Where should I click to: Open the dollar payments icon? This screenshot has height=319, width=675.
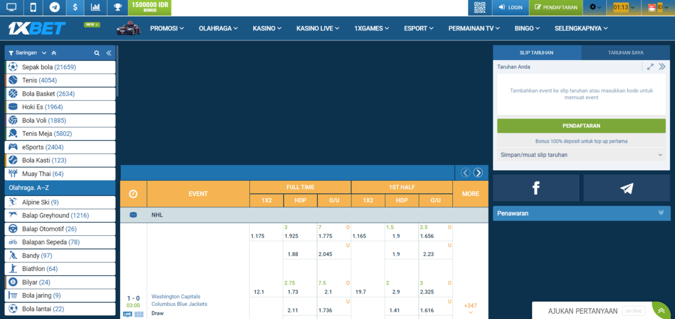coord(76,7)
